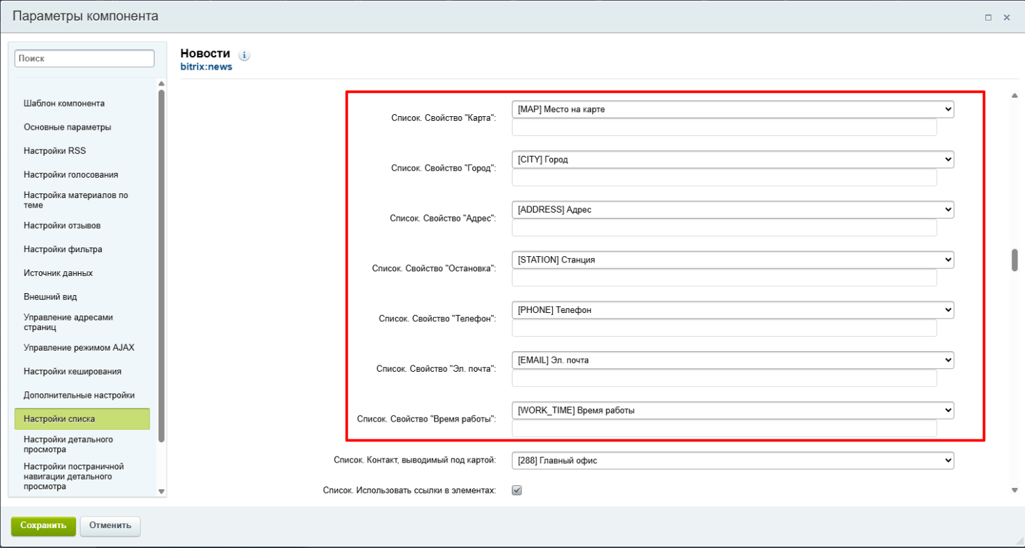This screenshot has height=548, width=1025.
Task: Click the sidebar scroll up arrow
Action: [x=161, y=84]
